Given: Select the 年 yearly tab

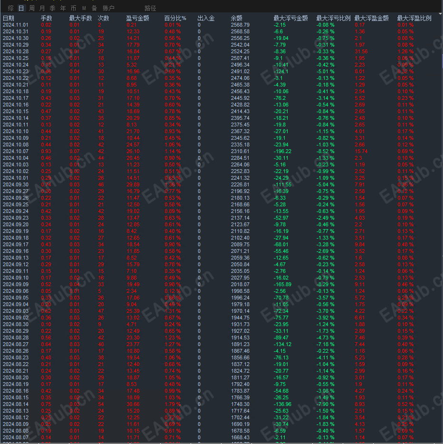Looking at the screenshot, I should [63, 8].
